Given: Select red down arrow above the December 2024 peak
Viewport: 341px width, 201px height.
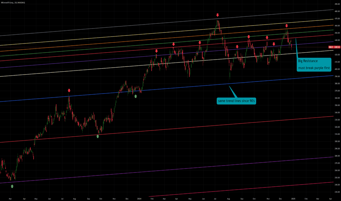Looking at the screenshot, I should pyautogui.click(x=286, y=26).
